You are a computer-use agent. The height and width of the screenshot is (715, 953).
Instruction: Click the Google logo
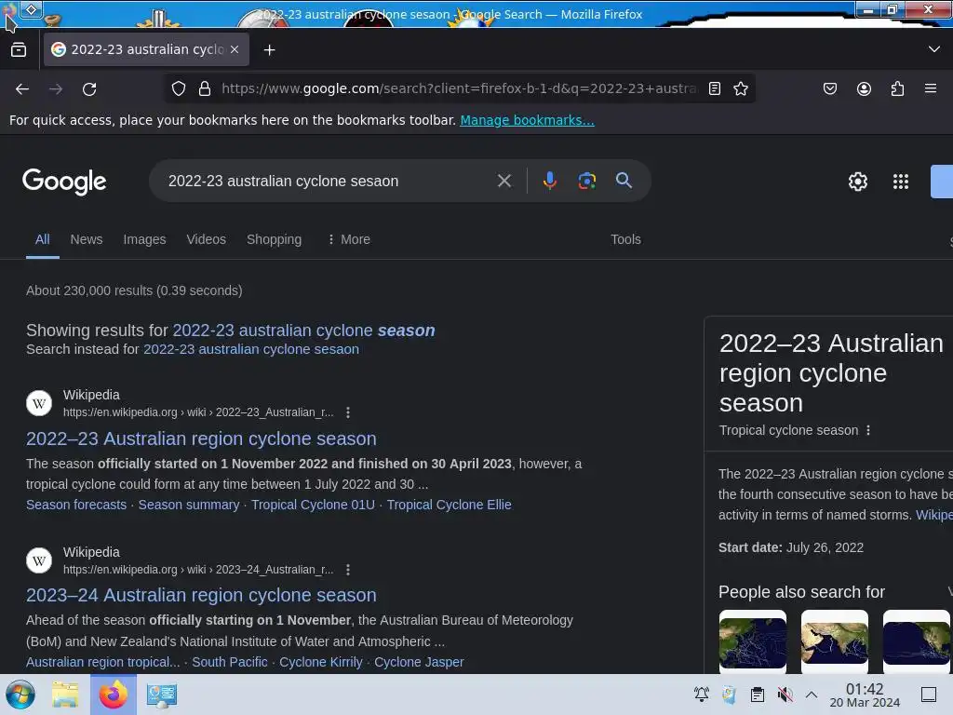coord(64,182)
